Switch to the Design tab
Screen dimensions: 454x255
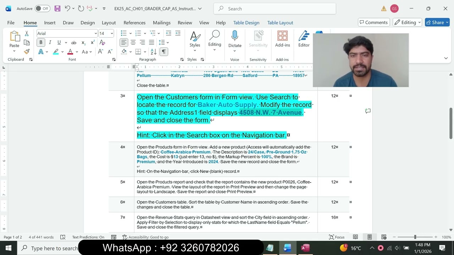coord(88,22)
